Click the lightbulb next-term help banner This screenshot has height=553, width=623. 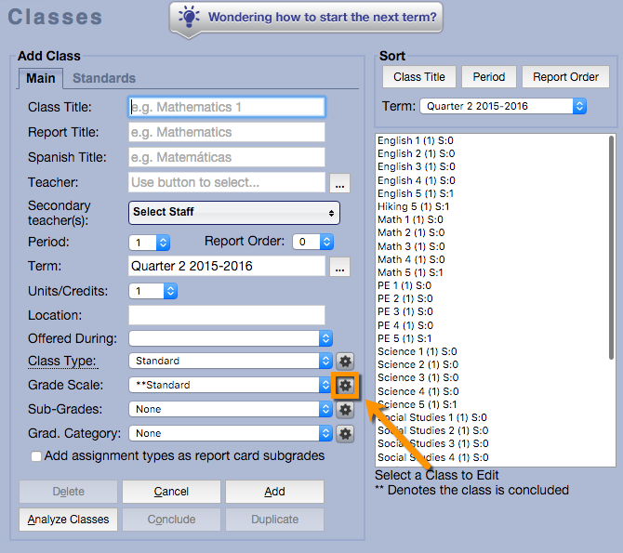[x=305, y=18]
